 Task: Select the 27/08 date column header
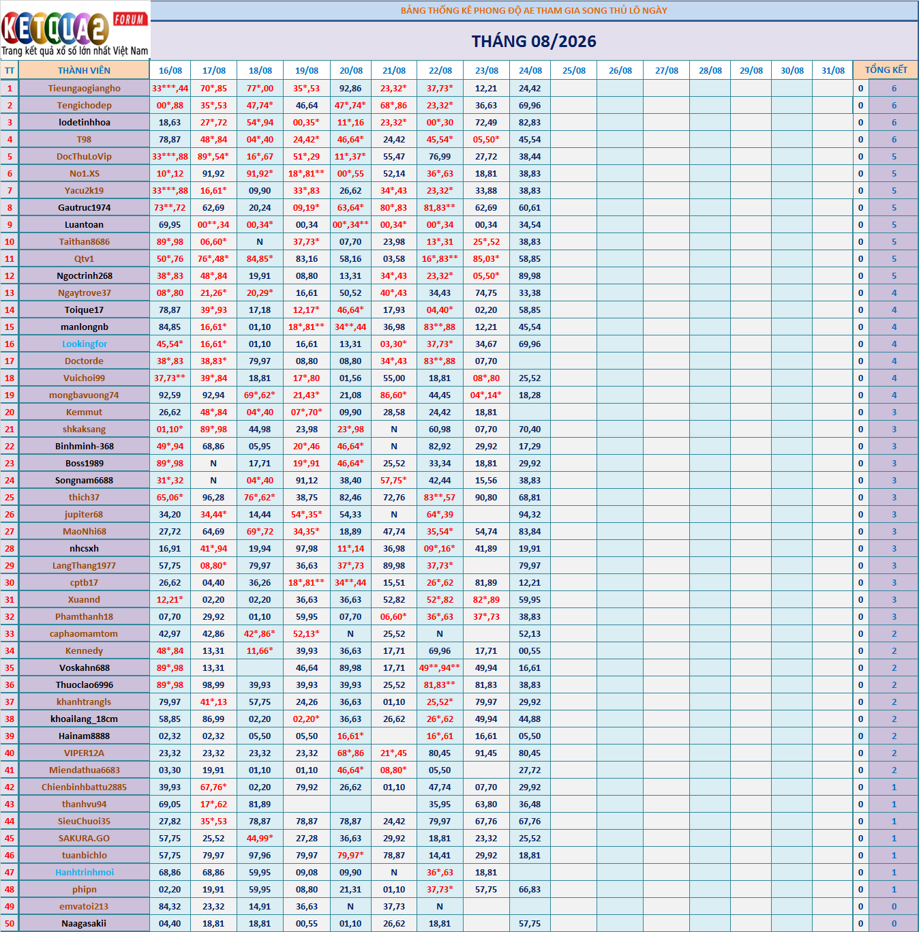point(667,71)
